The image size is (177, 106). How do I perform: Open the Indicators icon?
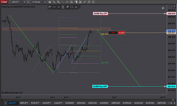pos(85,2)
